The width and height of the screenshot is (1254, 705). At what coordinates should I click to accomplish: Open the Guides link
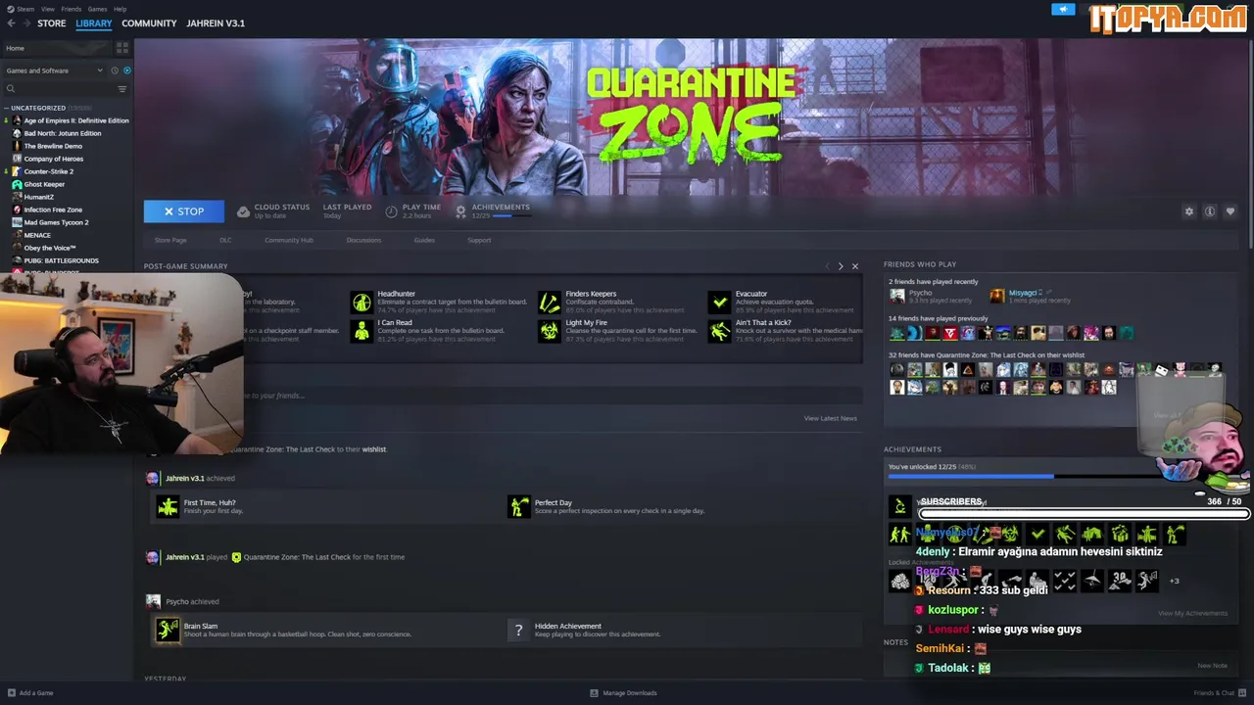click(x=424, y=240)
